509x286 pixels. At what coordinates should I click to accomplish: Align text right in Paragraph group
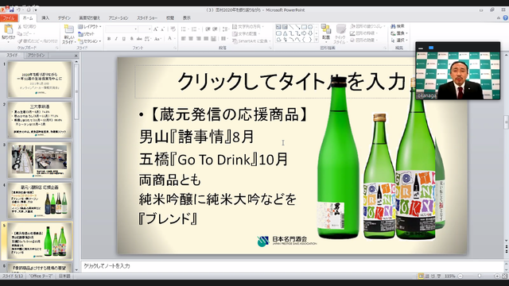tap(198, 39)
